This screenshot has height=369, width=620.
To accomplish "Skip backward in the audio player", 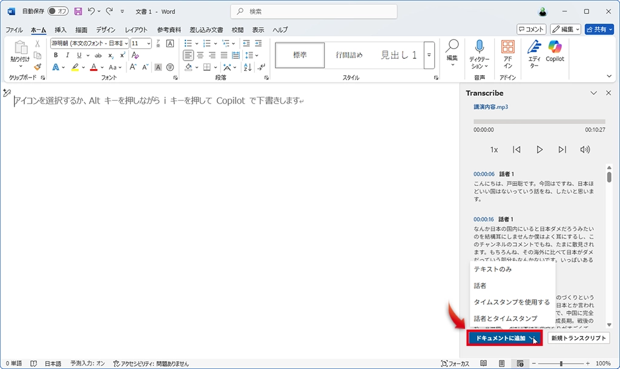I will coord(516,150).
